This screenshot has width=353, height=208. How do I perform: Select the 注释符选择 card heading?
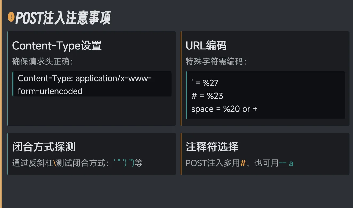(212, 147)
